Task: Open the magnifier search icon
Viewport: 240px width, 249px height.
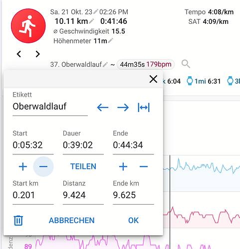Action: pyautogui.click(x=186, y=64)
